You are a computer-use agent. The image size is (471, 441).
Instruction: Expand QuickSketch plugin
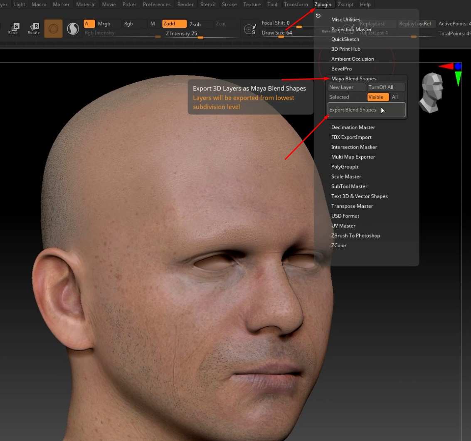coord(345,40)
